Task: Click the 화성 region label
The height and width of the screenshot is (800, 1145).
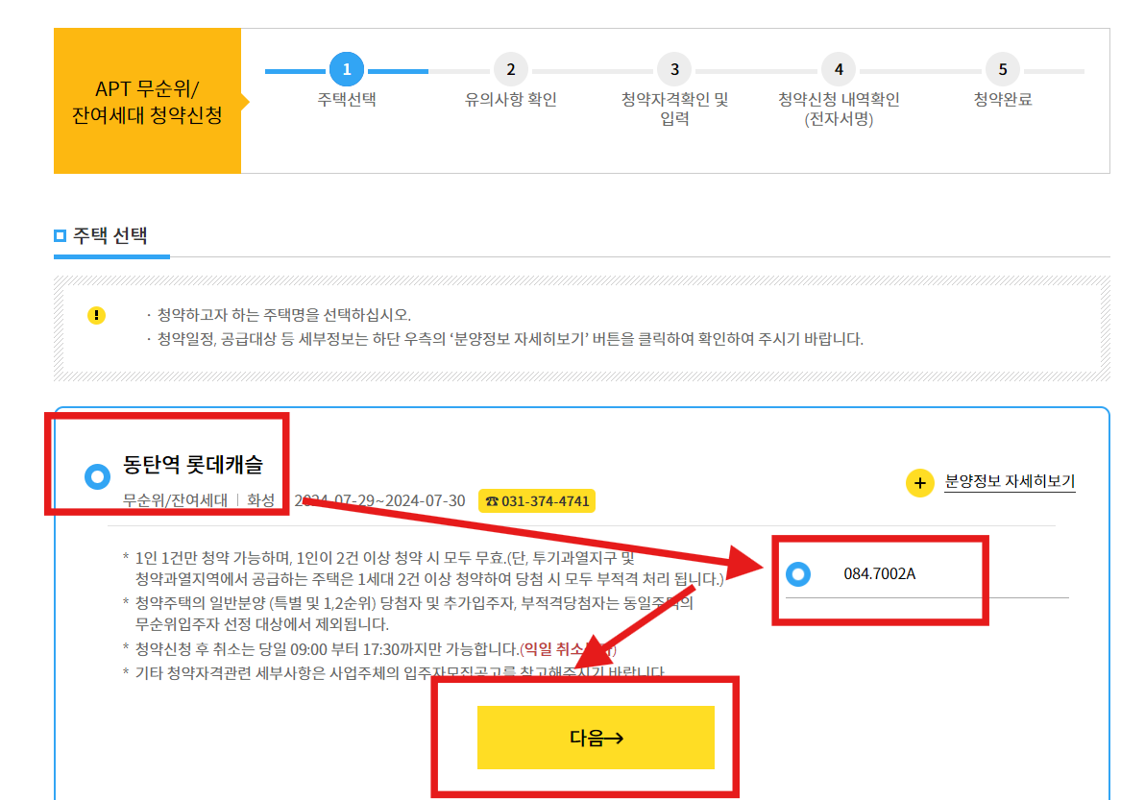Action: tap(260, 500)
